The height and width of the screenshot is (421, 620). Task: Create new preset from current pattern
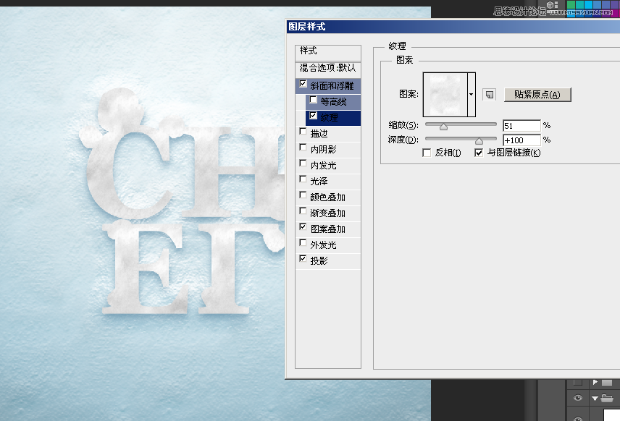[490, 95]
